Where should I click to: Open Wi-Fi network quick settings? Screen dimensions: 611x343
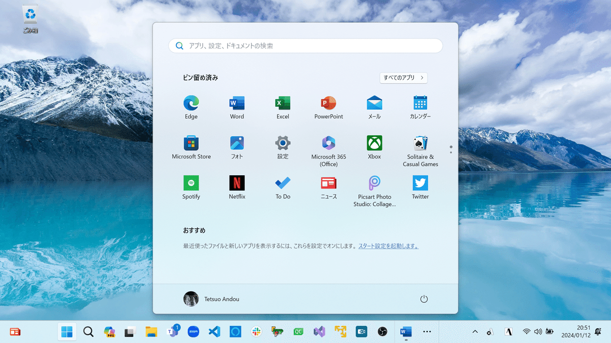point(526,332)
